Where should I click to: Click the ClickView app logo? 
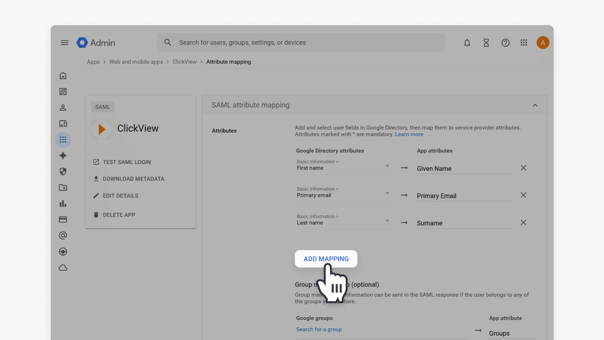coord(101,129)
